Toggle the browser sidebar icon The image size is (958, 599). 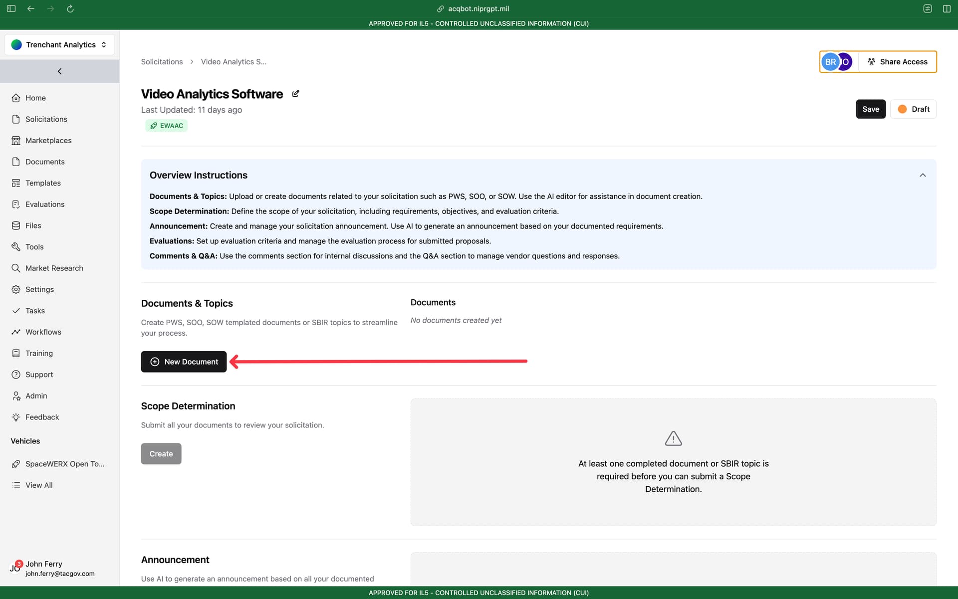11,8
